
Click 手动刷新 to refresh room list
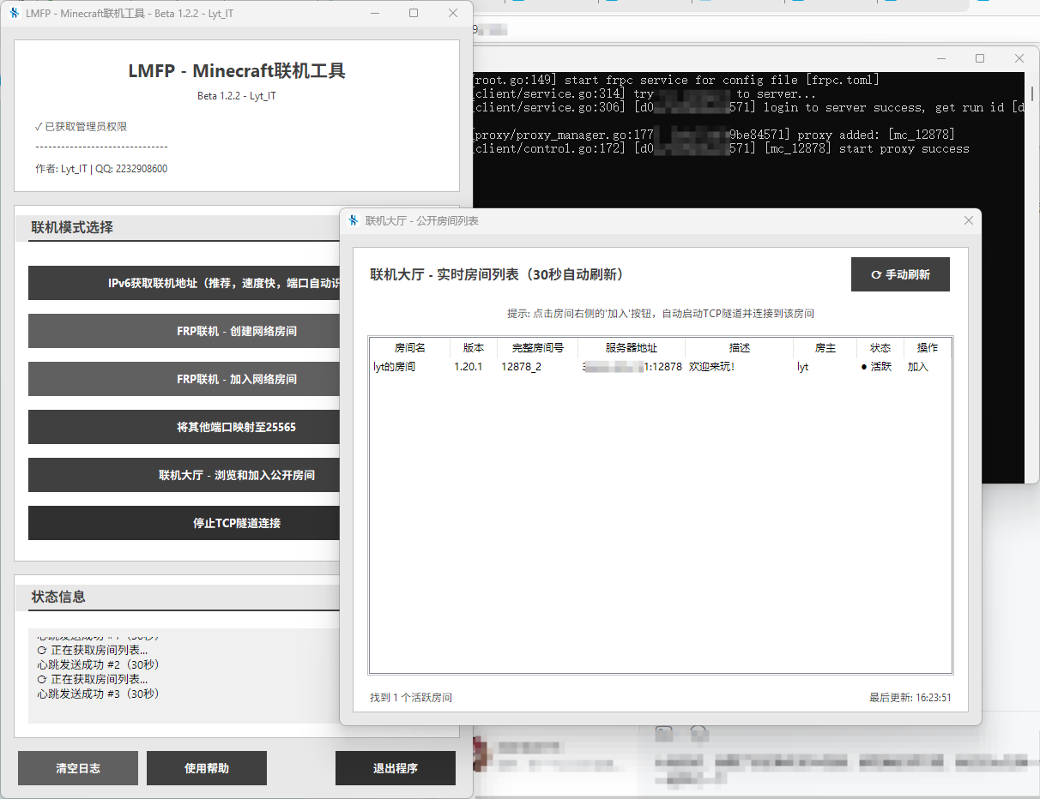[x=899, y=274]
